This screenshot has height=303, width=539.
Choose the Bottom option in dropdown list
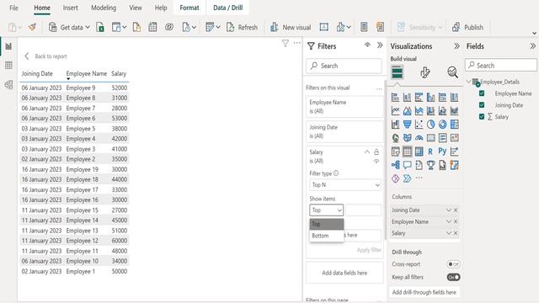point(326,236)
